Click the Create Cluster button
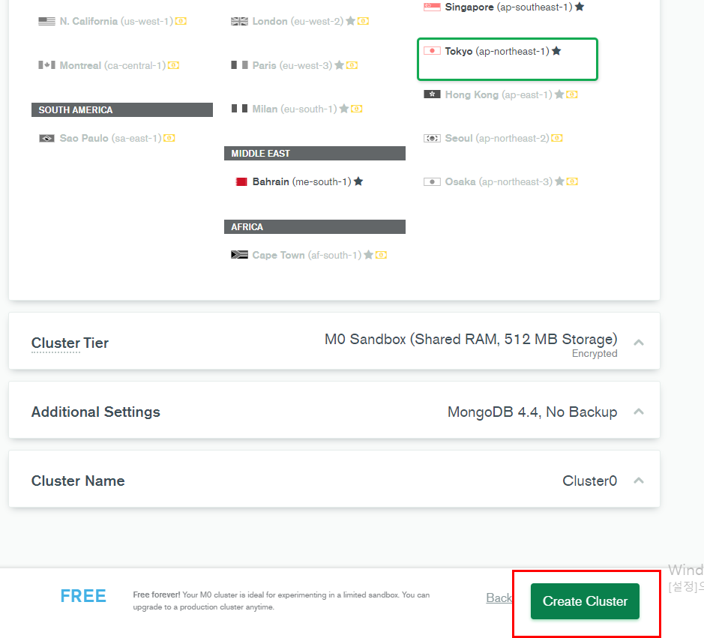This screenshot has width=704, height=638. pos(585,601)
